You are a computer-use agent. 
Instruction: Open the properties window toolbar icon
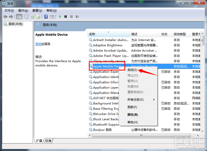(x=26, y=17)
